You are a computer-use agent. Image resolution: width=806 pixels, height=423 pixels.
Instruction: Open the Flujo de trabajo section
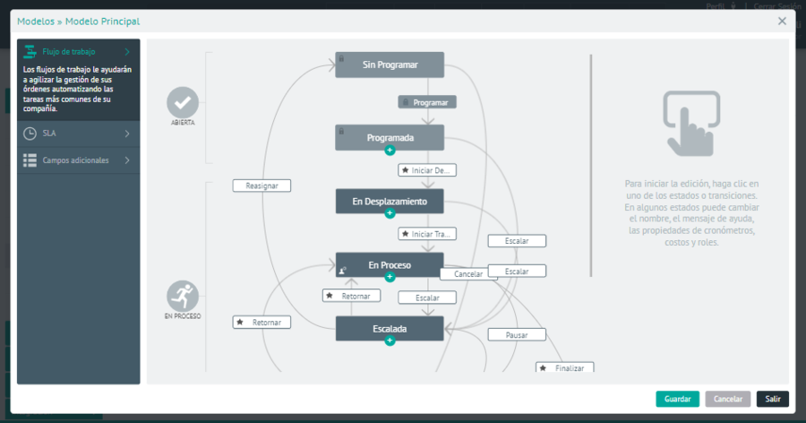pyautogui.click(x=79, y=51)
